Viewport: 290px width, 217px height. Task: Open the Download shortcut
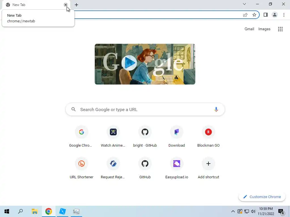[x=177, y=137]
